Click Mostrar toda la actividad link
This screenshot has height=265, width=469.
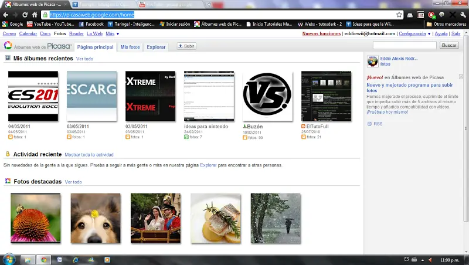(x=89, y=155)
